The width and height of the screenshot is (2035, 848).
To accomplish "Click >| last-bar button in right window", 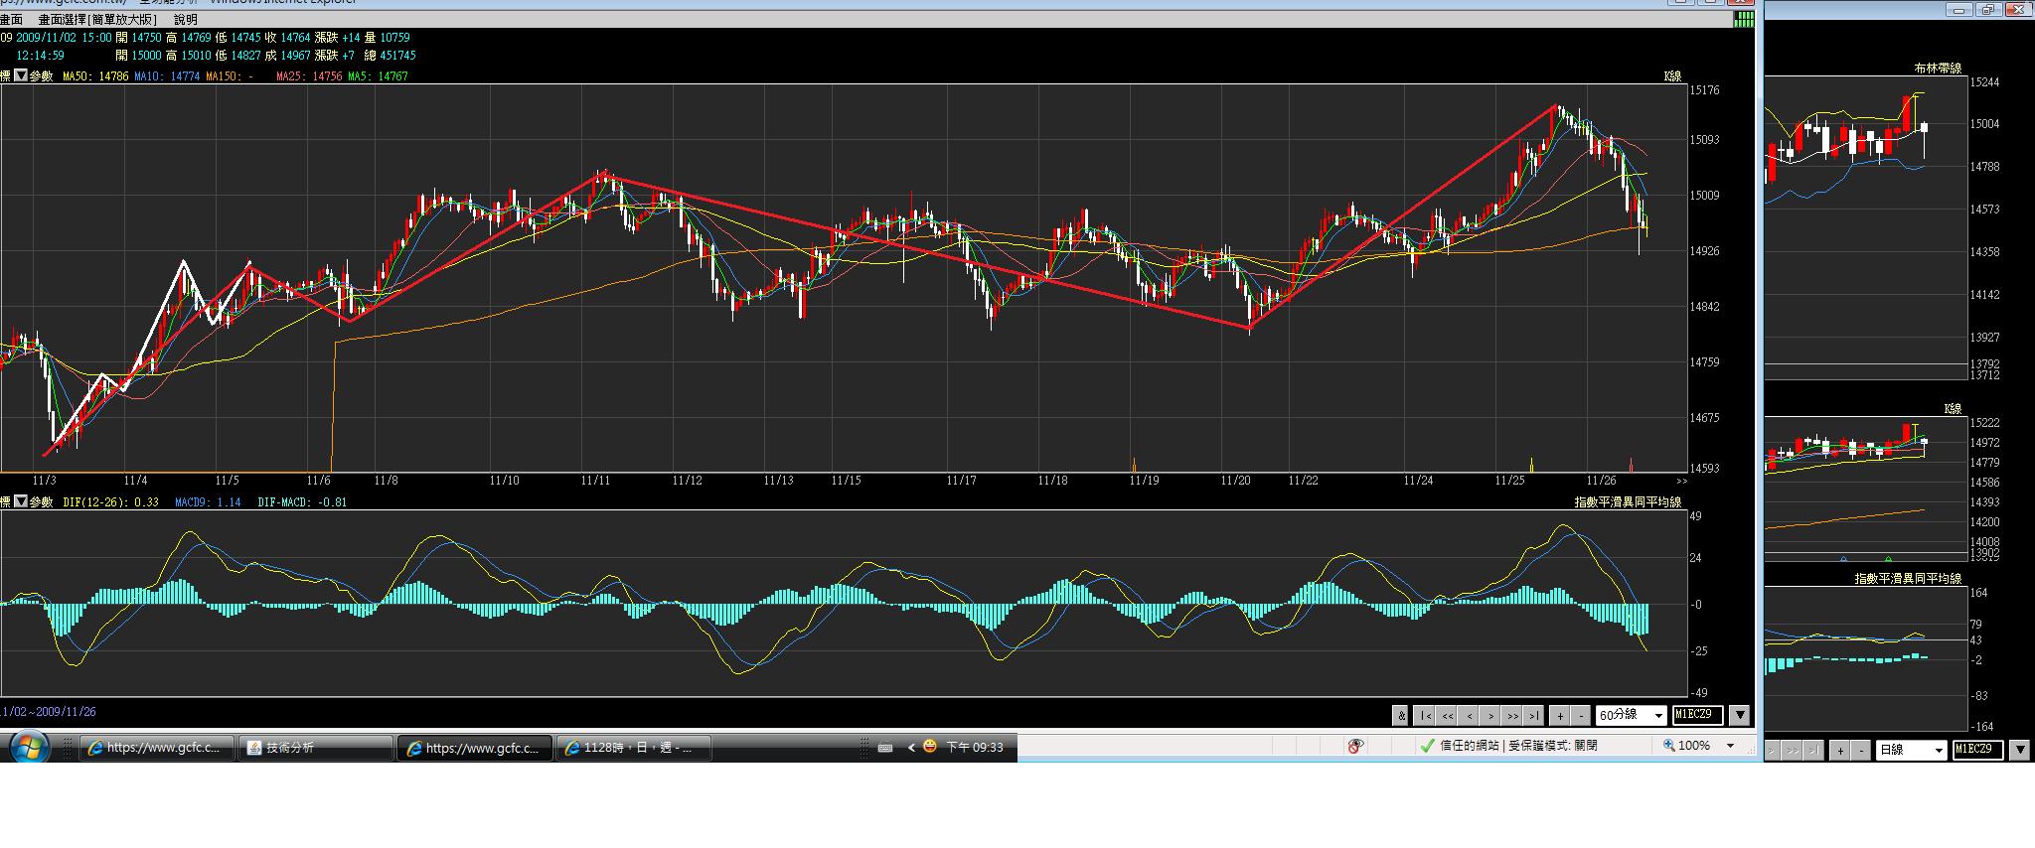I will [1814, 750].
